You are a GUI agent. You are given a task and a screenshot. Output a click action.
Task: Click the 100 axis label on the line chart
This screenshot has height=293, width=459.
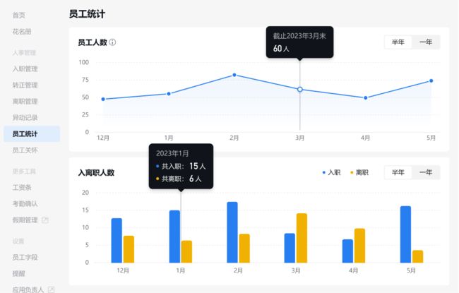point(84,62)
